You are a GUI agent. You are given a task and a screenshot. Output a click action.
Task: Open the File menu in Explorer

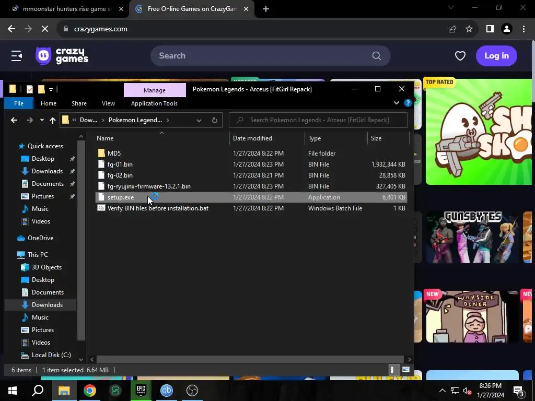pyautogui.click(x=19, y=103)
